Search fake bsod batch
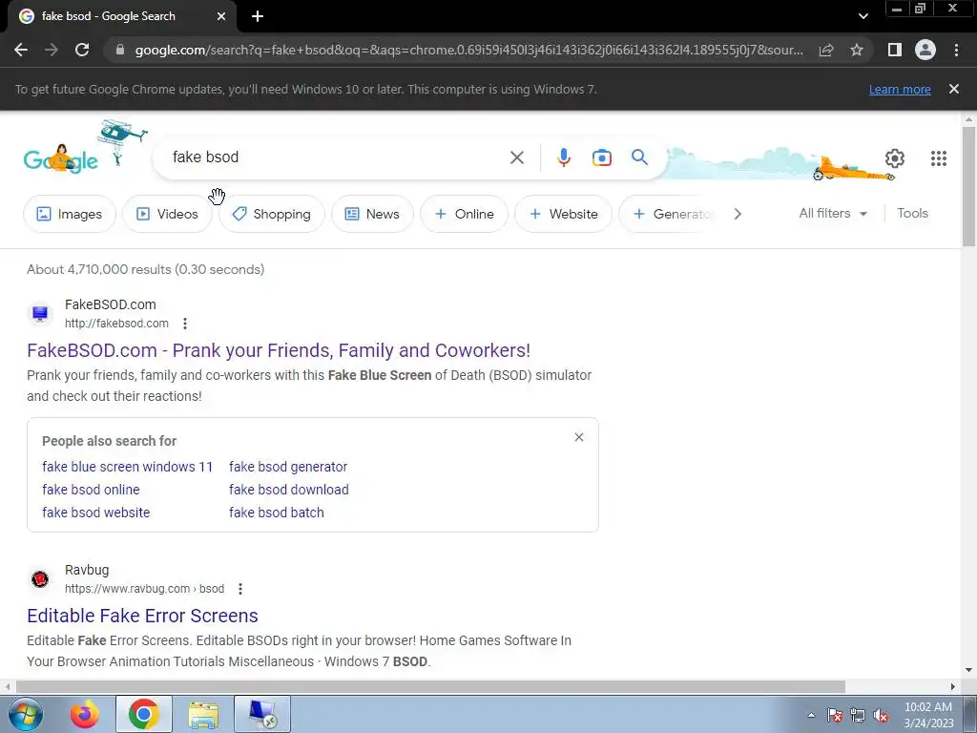Viewport: 977px width, 733px height. 276,513
